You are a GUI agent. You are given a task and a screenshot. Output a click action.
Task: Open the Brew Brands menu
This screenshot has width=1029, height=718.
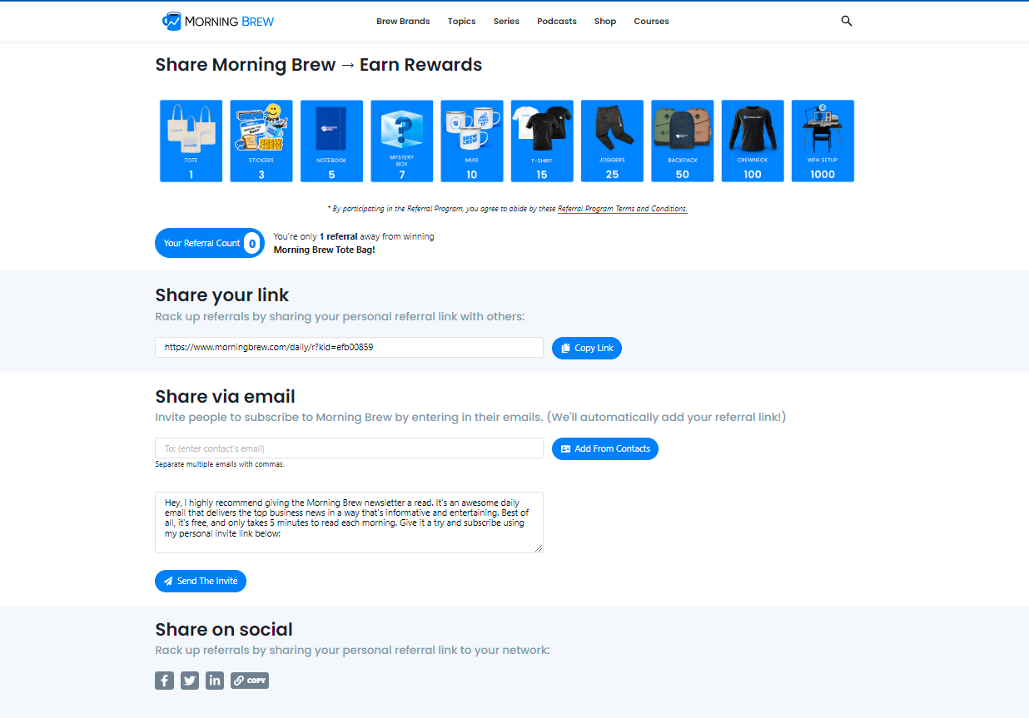click(x=403, y=22)
